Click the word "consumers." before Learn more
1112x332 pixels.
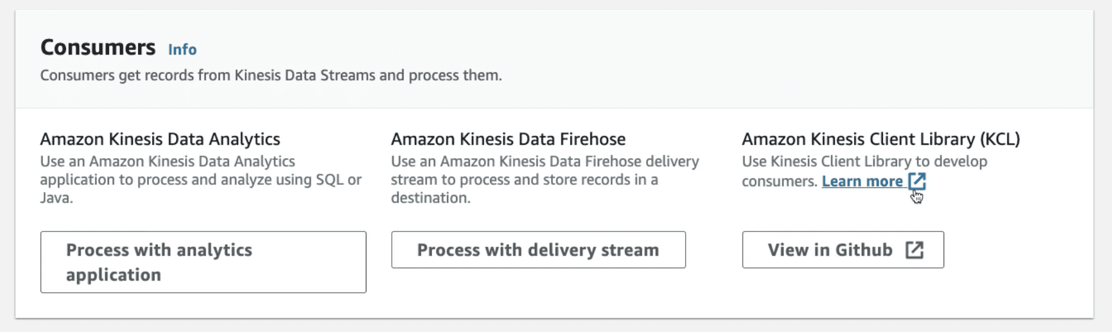pos(779,181)
